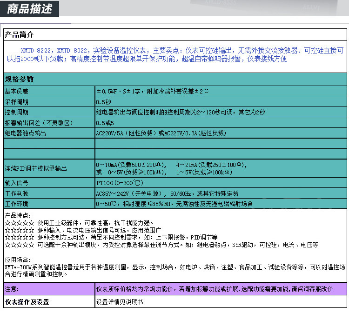The height and width of the screenshot is (313, 349).
Task: Click the 控制周期 label cell
Action: pos(49,112)
